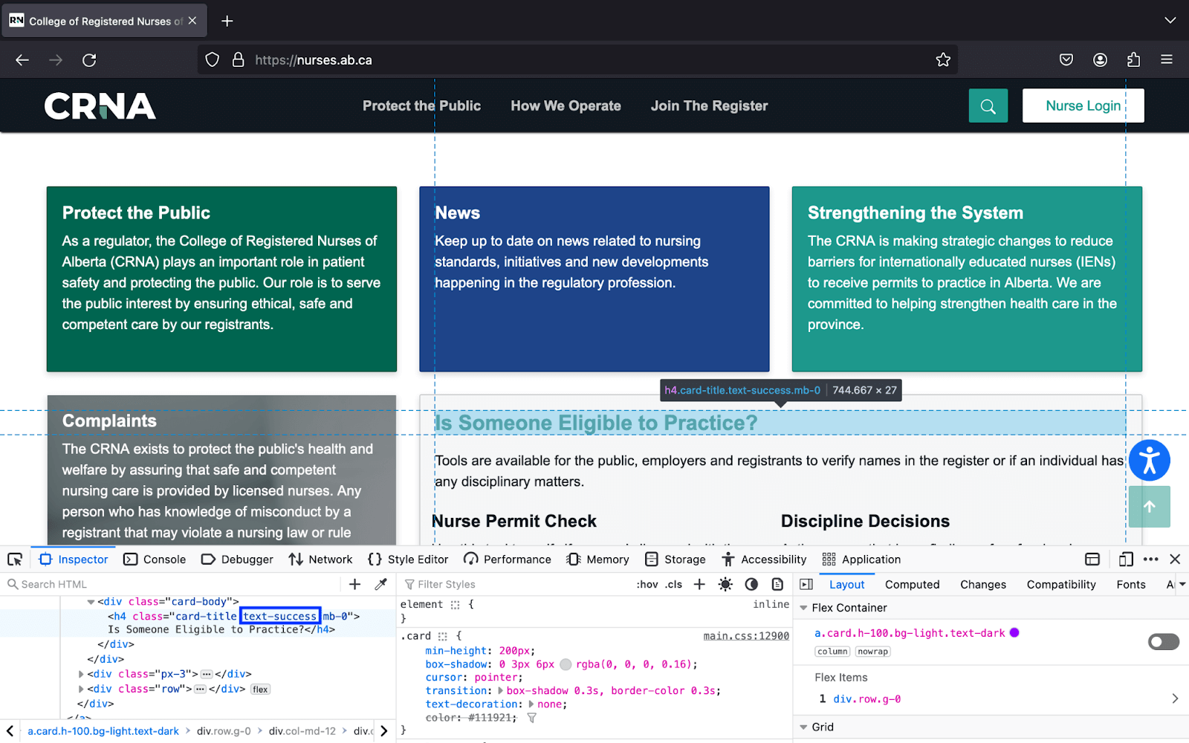
Task: Toggle the flexbox overlay switch
Action: tap(1164, 641)
